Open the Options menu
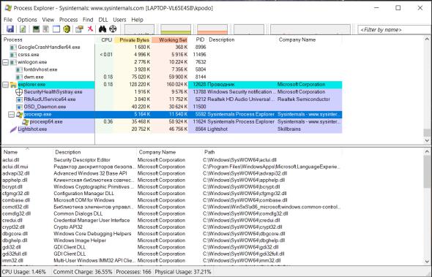The height and width of the screenshot is (277, 432). [x=27, y=20]
